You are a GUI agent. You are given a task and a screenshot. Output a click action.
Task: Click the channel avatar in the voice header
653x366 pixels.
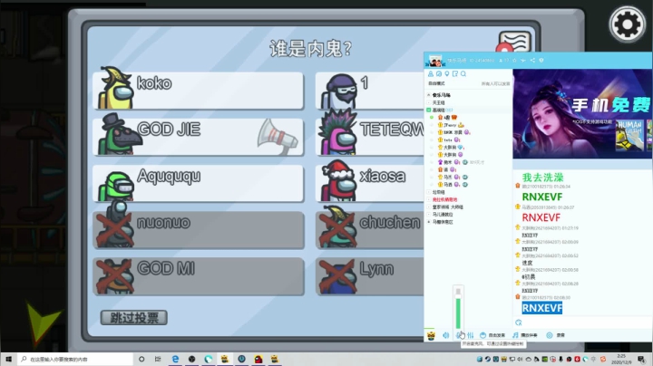click(435, 61)
